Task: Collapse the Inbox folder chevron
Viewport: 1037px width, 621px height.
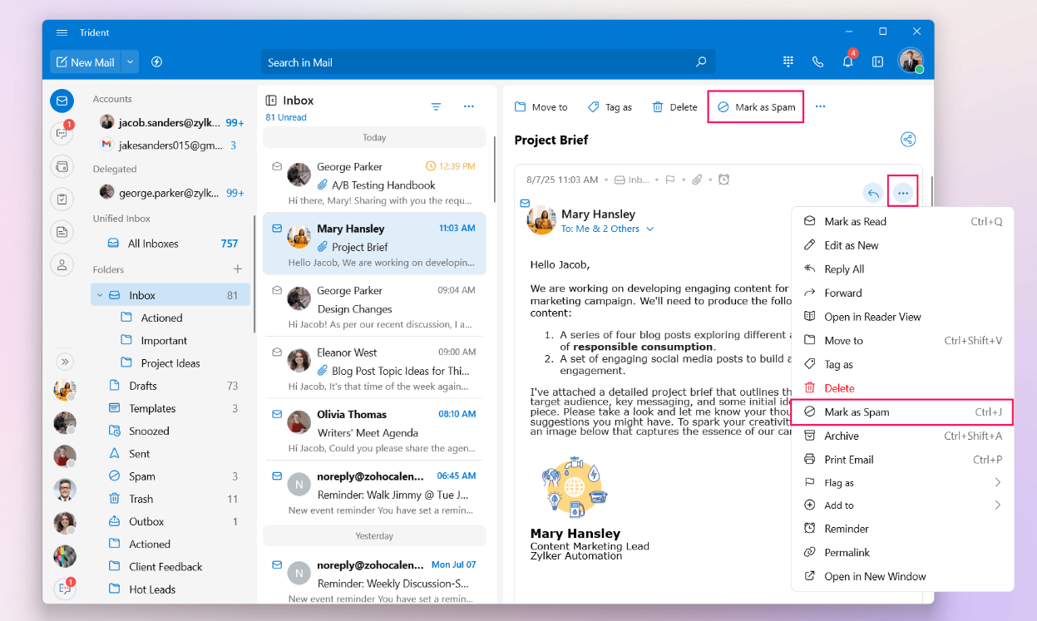Action: 100,295
